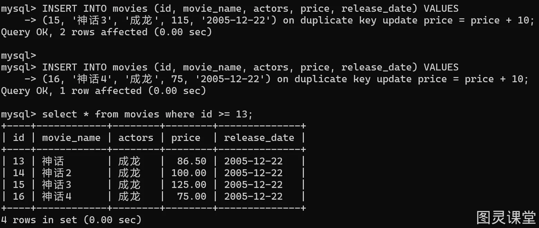Select the 125.00 price cell

pyautogui.click(x=189, y=185)
